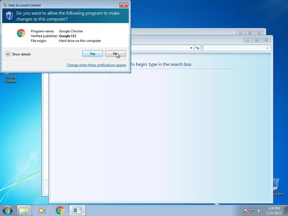Launch Windows Media Player from taskbar
The width and height of the screenshot is (288, 216).
pos(42,210)
